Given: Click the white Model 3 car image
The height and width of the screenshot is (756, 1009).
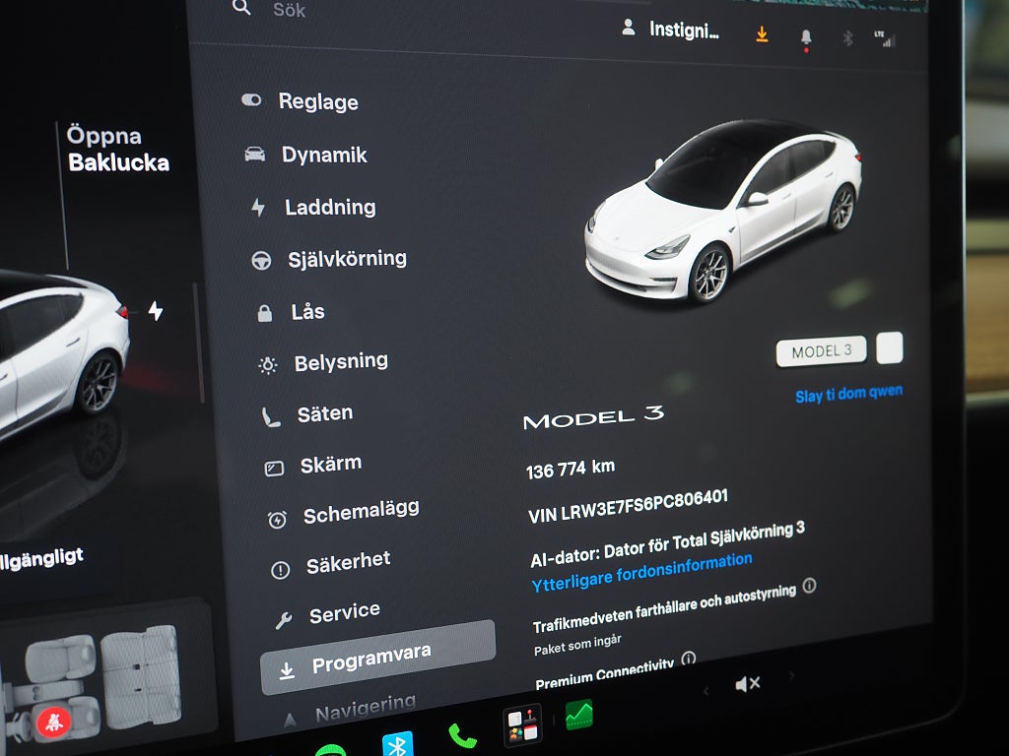Looking at the screenshot, I should [722, 211].
